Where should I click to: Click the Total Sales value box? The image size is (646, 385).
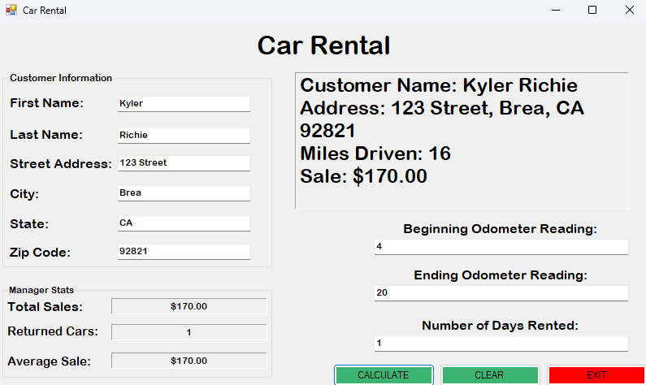coord(189,306)
